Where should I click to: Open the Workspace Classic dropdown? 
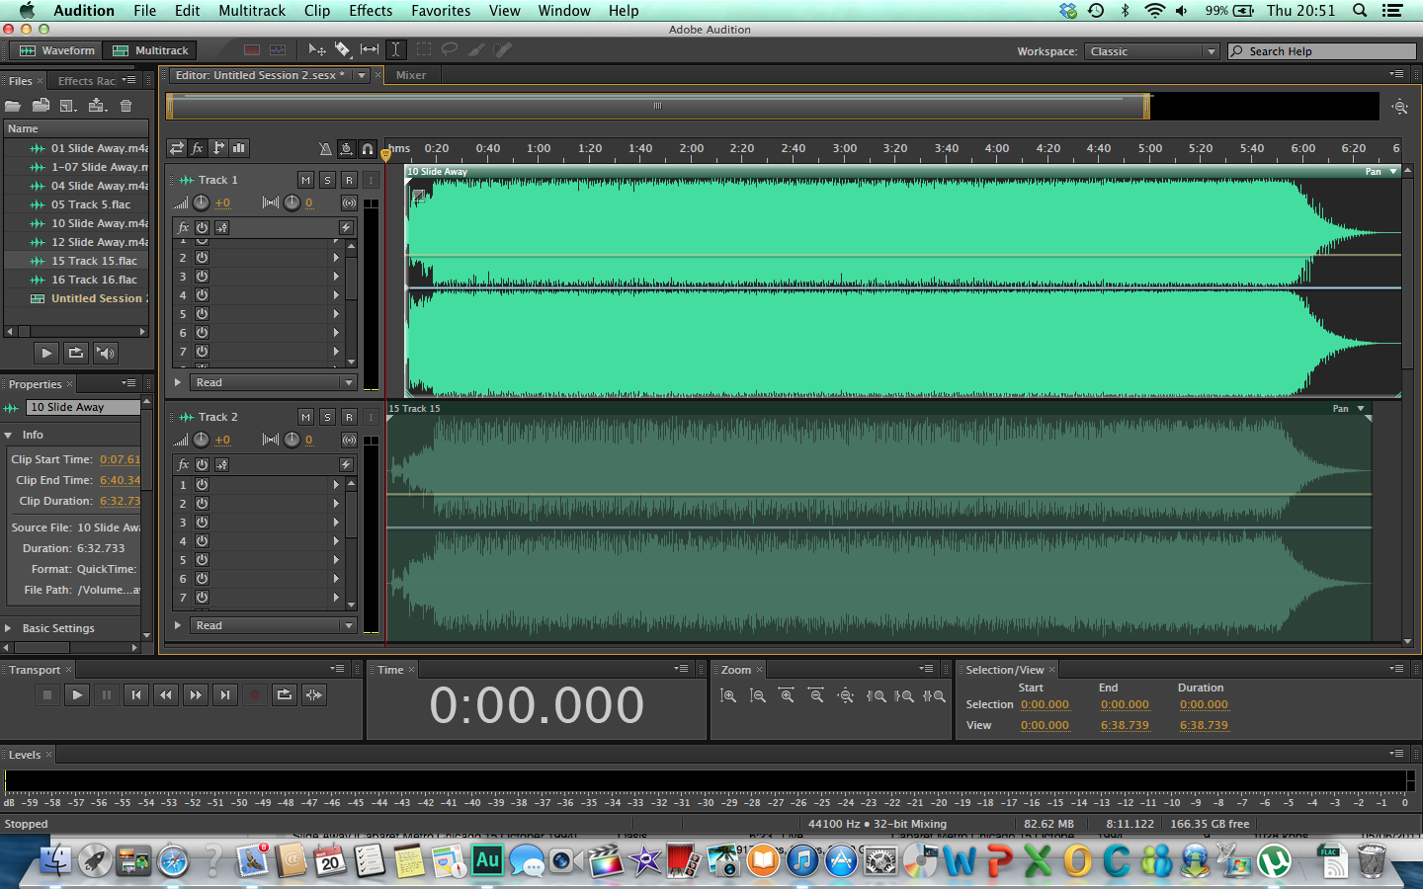[1152, 51]
